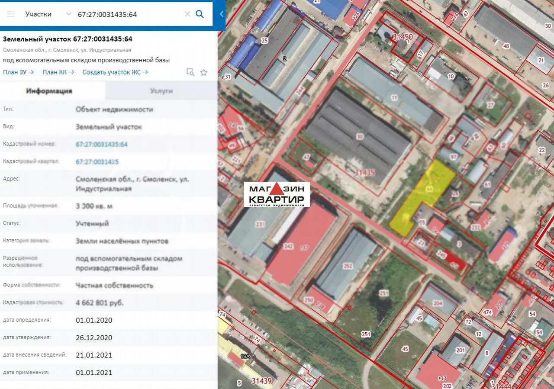The height and width of the screenshot is (389, 554).
Task: Add parcel to favorites star
Action: tap(204, 72)
